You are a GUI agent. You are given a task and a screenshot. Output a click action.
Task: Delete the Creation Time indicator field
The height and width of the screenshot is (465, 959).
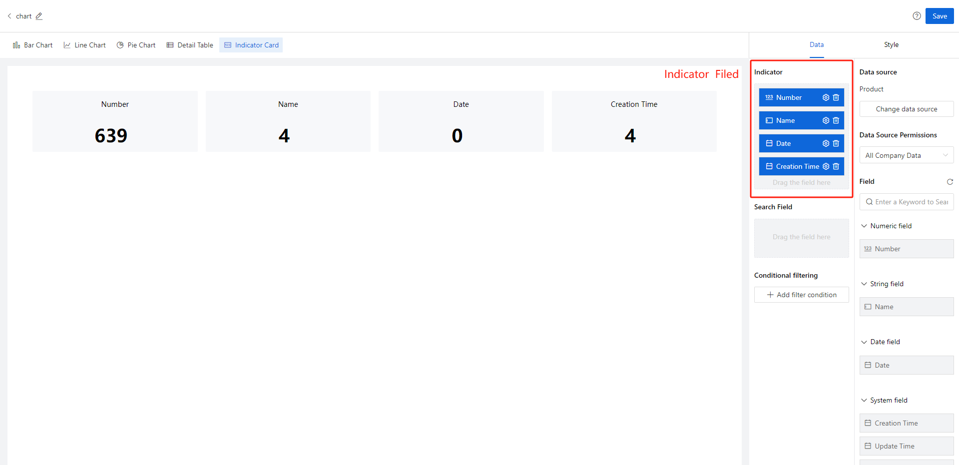[x=836, y=166]
